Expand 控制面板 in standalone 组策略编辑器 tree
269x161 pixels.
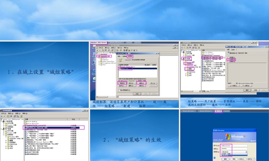tap(6, 142)
